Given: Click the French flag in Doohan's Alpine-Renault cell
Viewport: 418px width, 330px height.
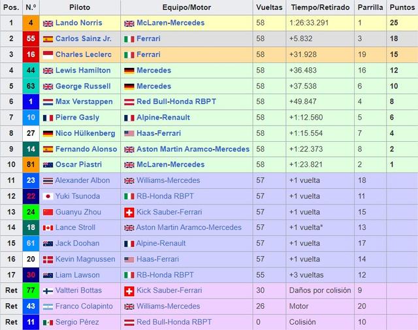Looking at the screenshot, I should (129, 244).
